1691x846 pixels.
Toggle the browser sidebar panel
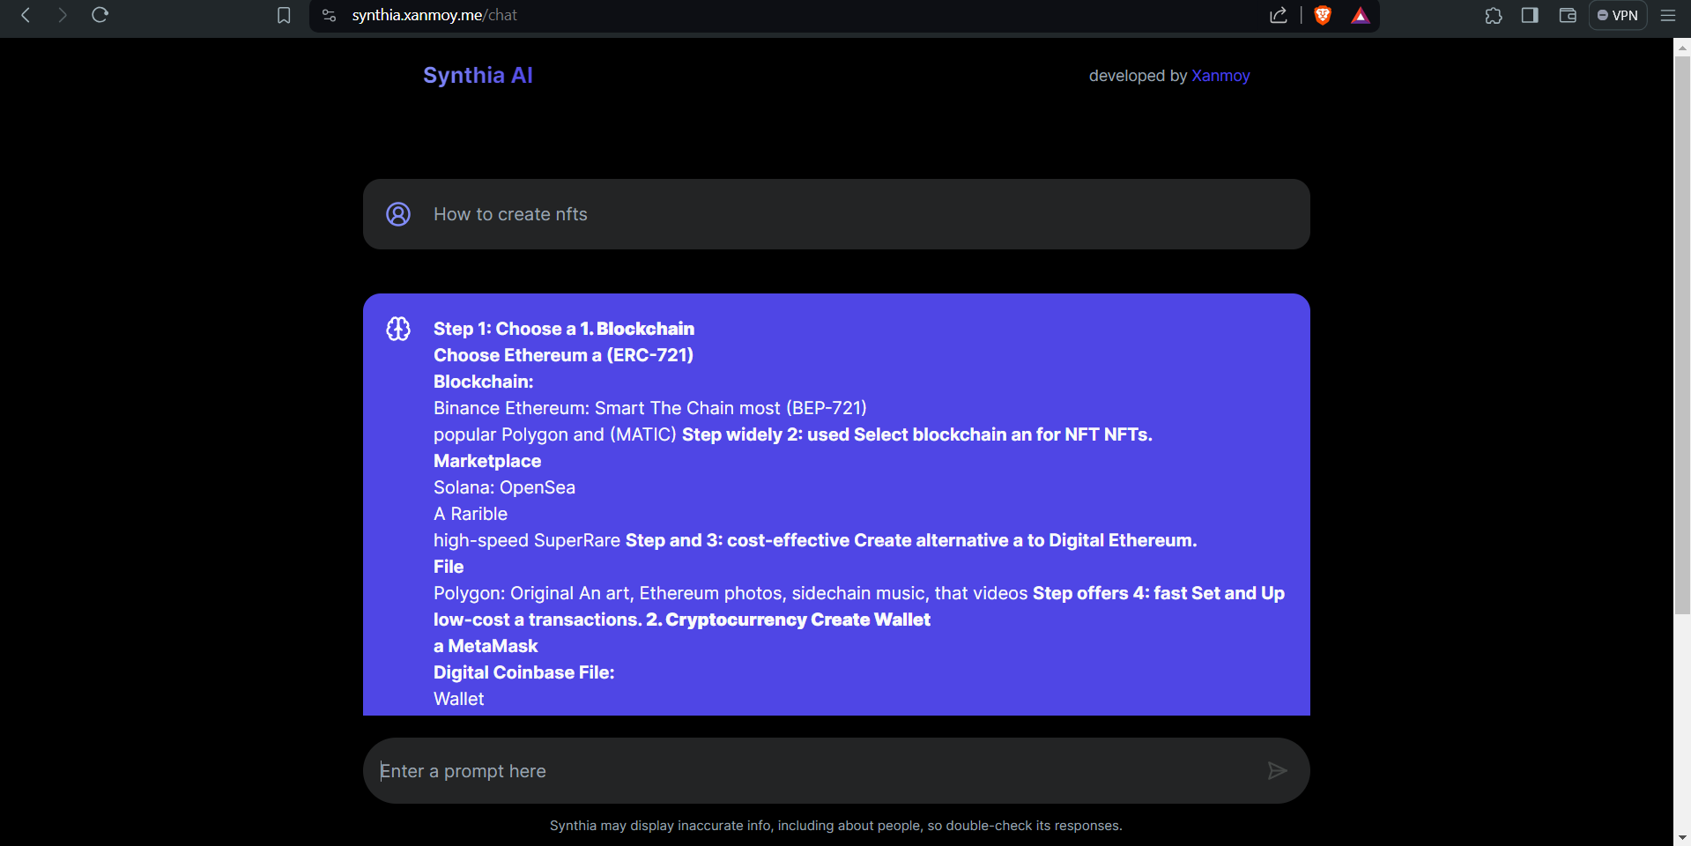(x=1530, y=15)
